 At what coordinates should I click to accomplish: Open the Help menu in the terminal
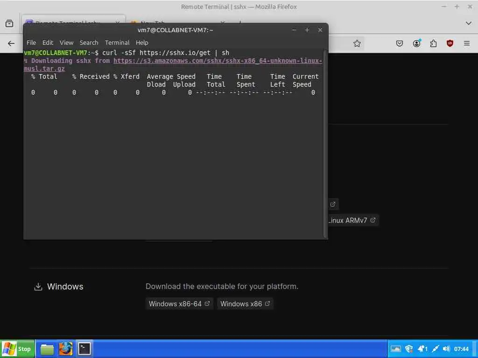(x=142, y=42)
